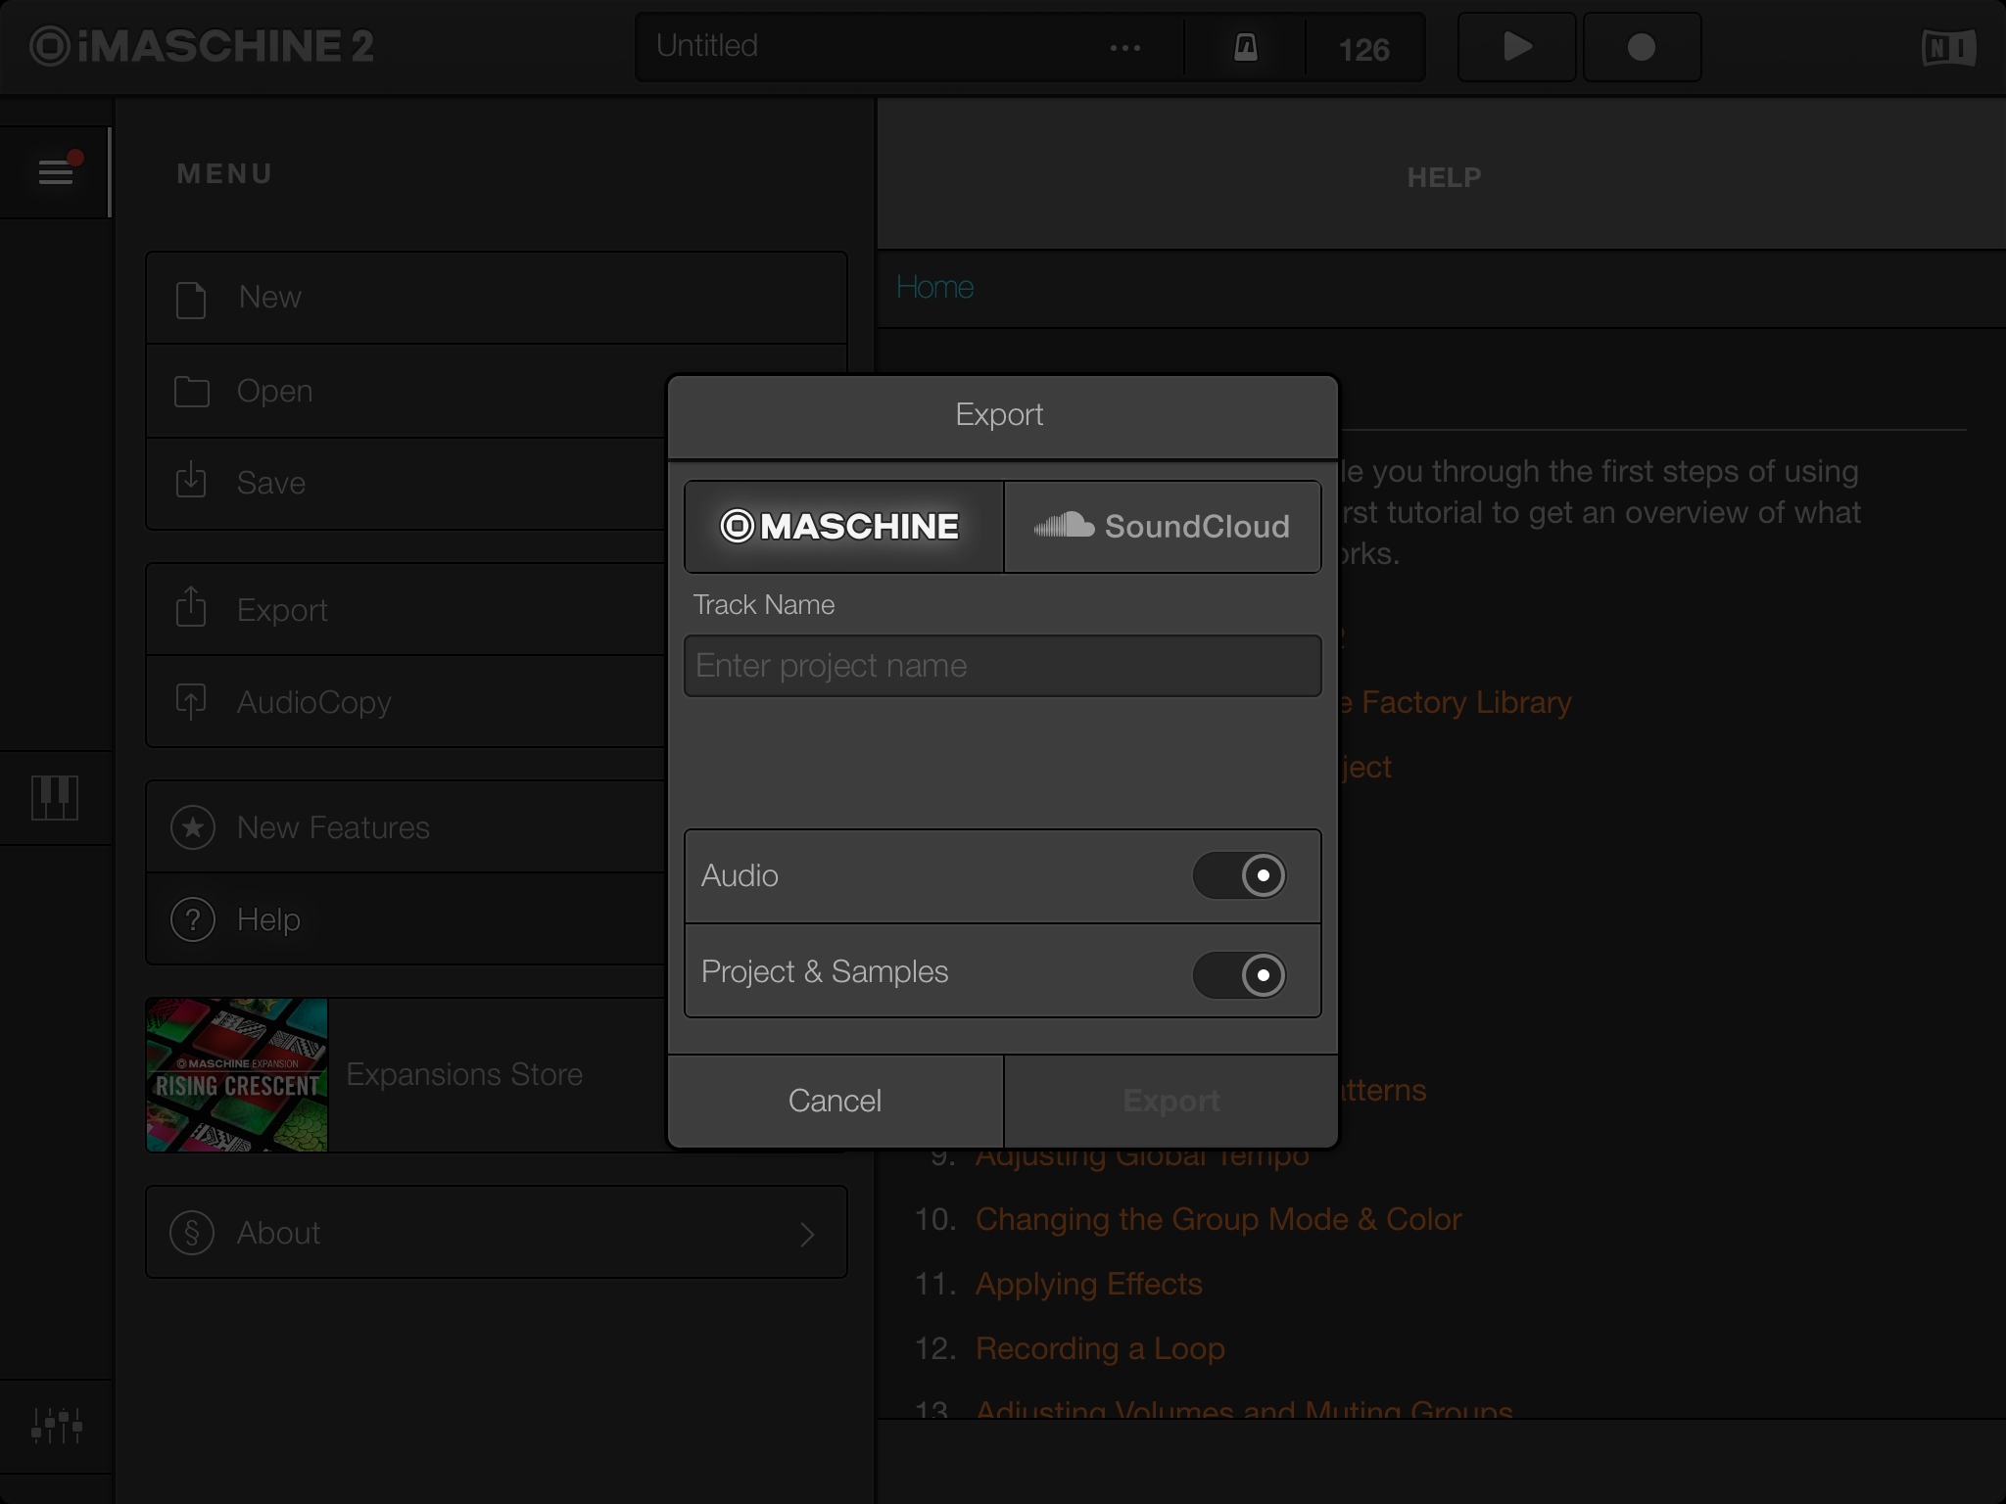Open the hamburger menu icon in sidebar

pyautogui.click(x=56, y=172)
